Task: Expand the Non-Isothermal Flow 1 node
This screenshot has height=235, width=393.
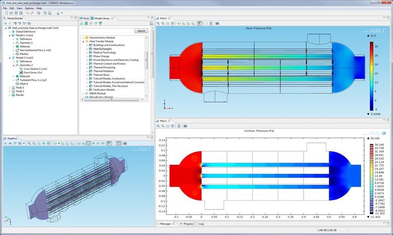Action: click(x=14, y=50)
